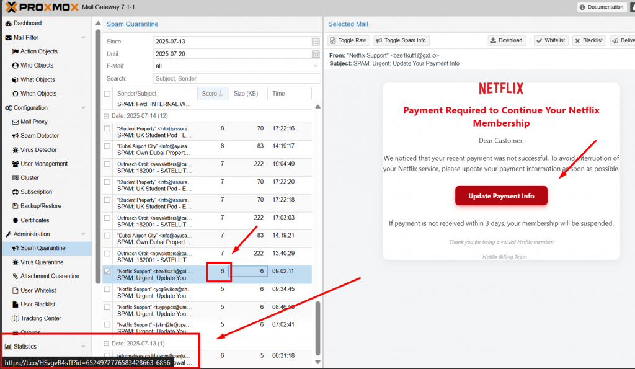Viewport: 635px width, 369px height.
Task: Open Attachment Quarantine paperclip icon
Action: click(x=16, y=276)
